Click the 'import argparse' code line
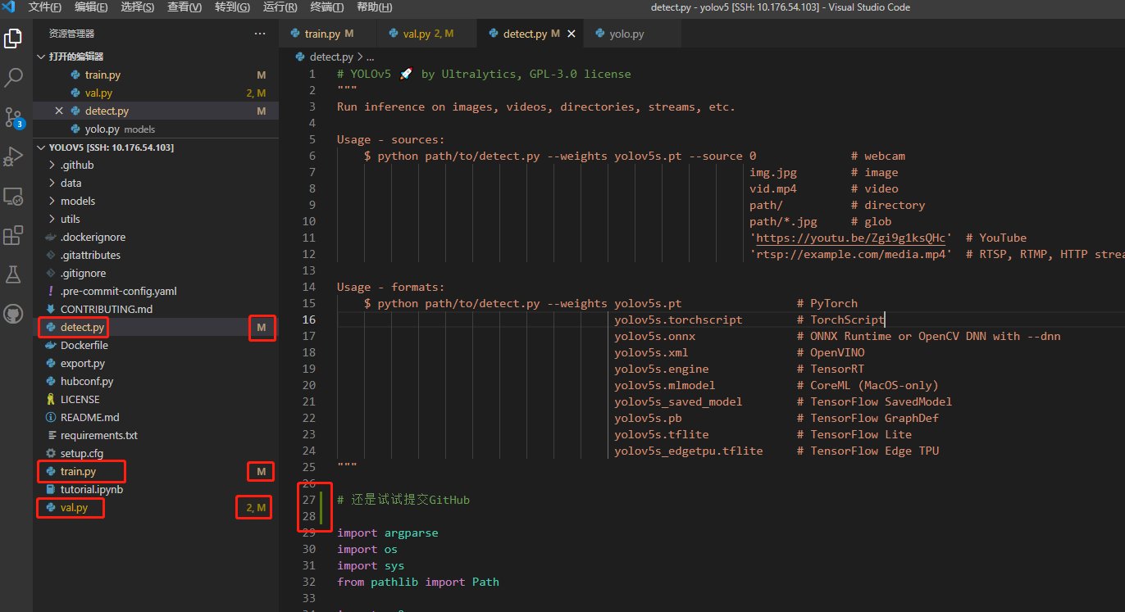1125x612 pixels. (x=388, y=533)
